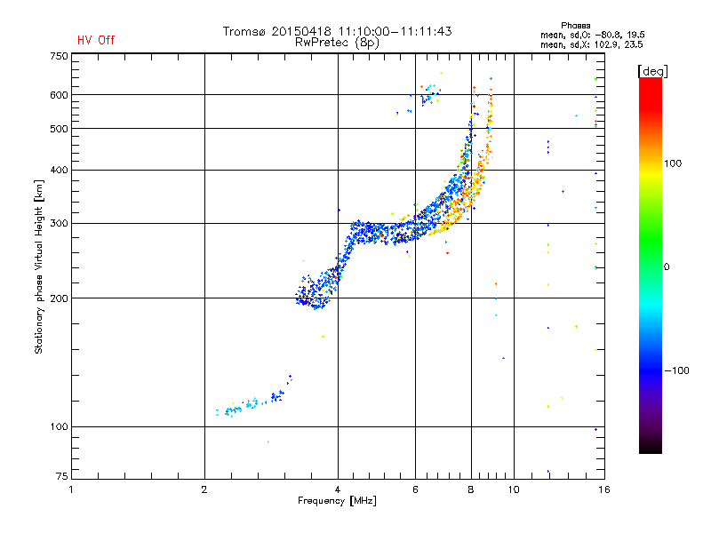Click the colorbar 100 tick label
711x533 pixels.
point(673,163)
